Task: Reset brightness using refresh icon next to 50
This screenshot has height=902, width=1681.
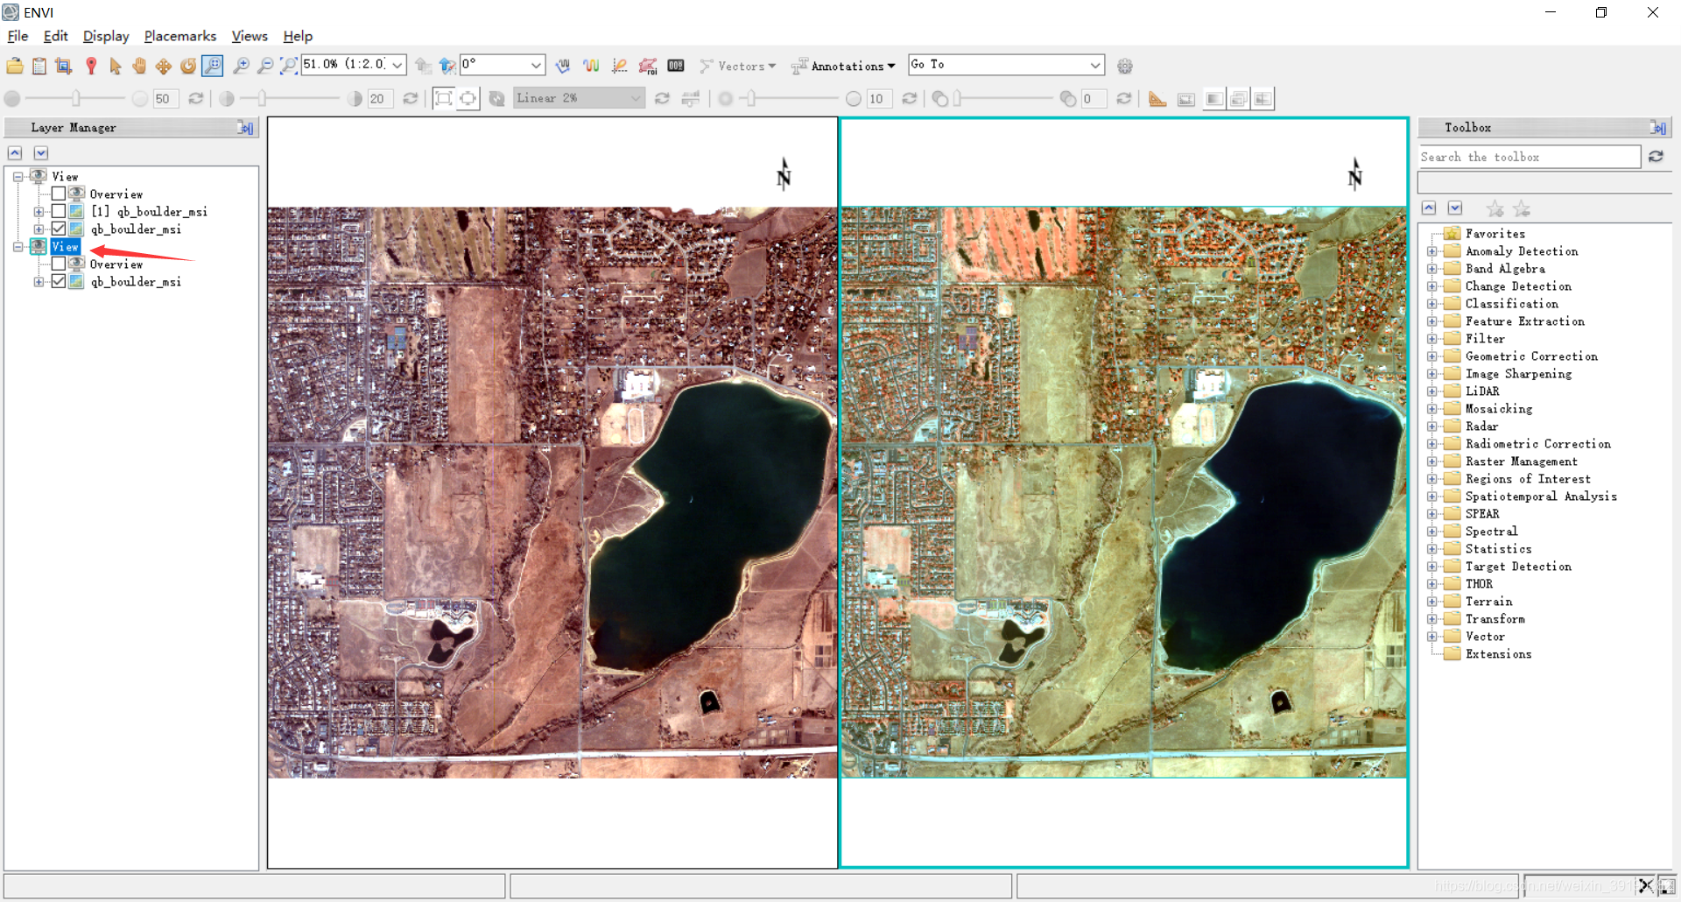Action: click(196, 99)
